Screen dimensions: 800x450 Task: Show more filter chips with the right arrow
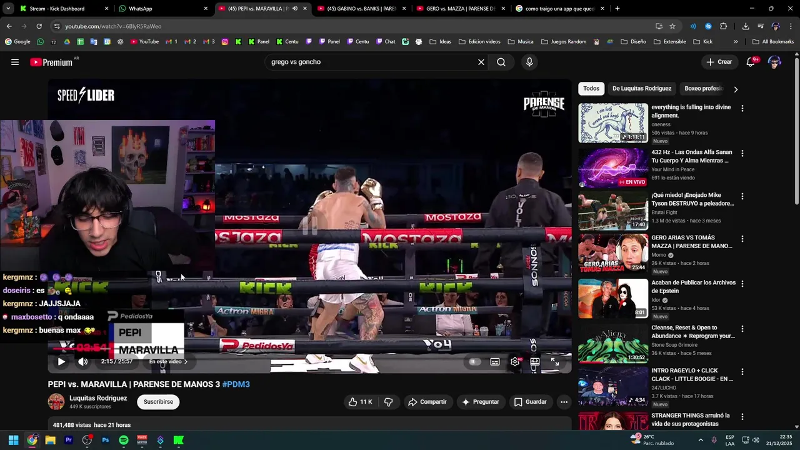pos(736,89)
